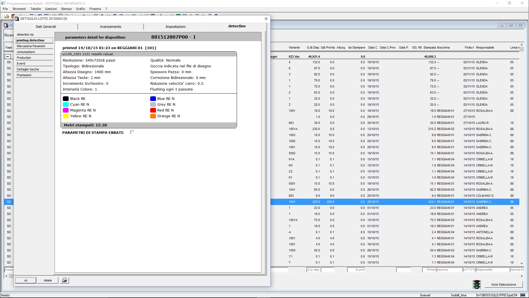This screenshot has height=298, width=529.
Task: Select the detection tab
Action: click(x=237, y=26)
